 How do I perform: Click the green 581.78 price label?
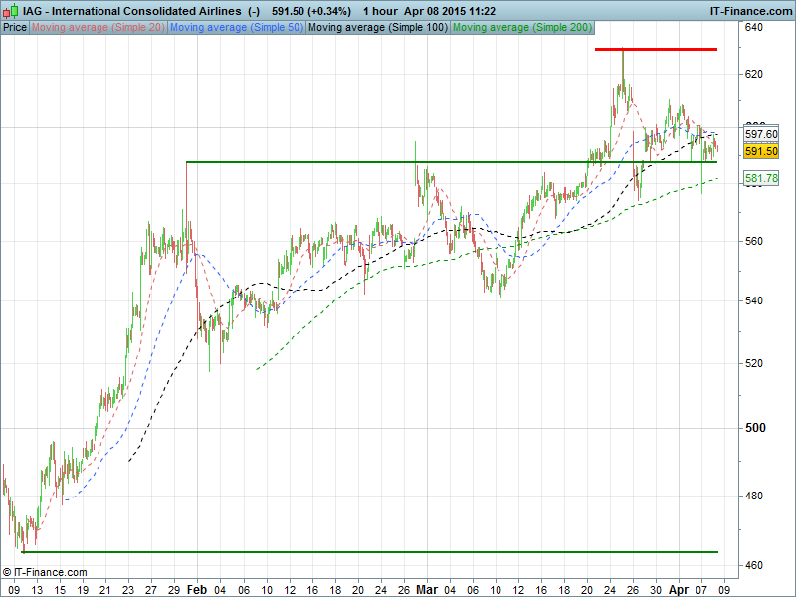760,178
